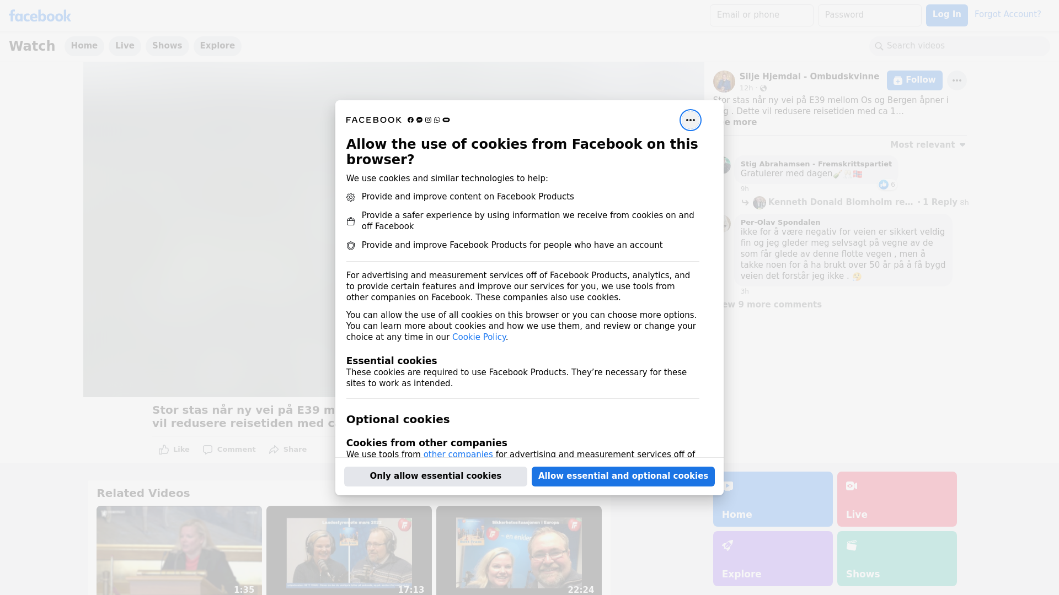Open the other companies link
Screen dimensions: 1059x595
(458, 455)
